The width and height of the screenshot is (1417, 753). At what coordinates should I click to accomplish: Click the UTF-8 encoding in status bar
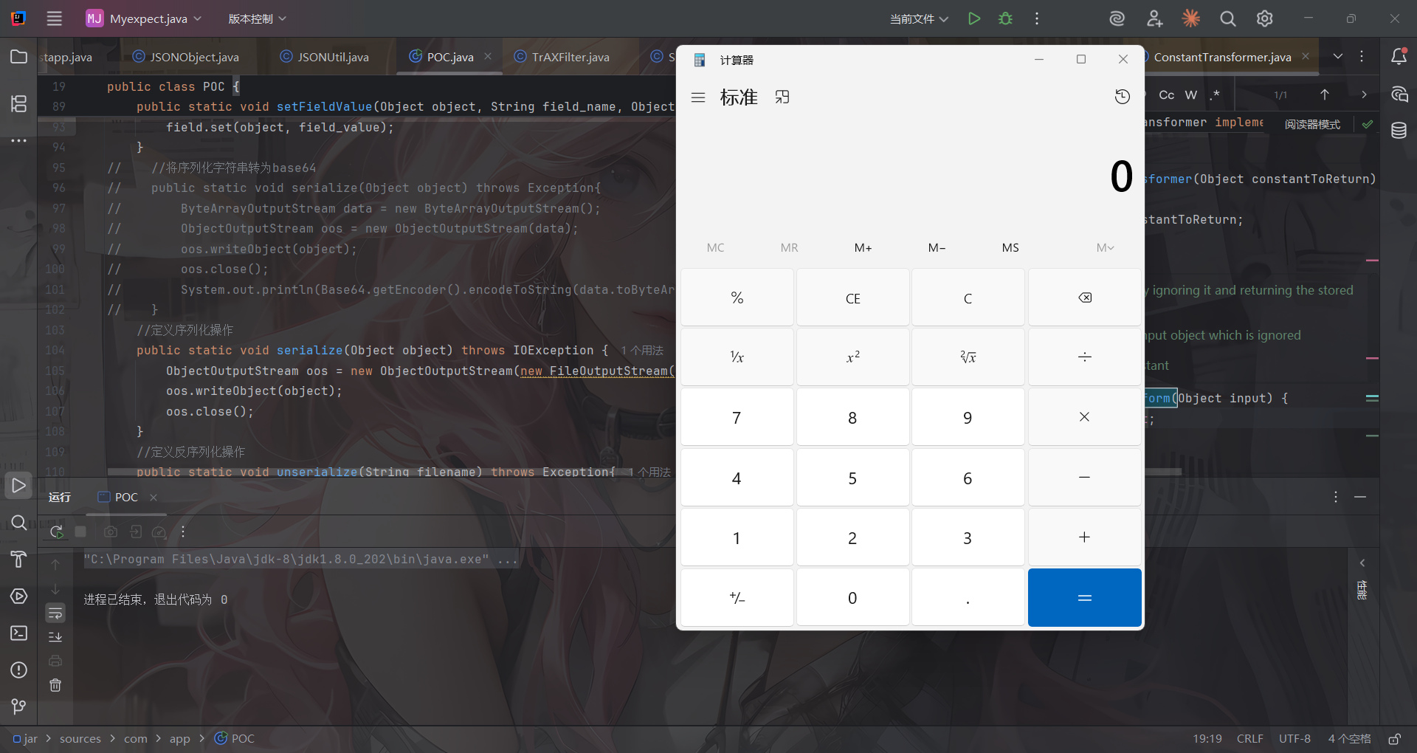1294,738
